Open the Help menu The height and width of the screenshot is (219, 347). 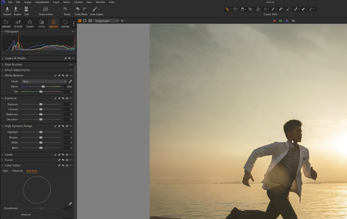[x=111, y=2]
